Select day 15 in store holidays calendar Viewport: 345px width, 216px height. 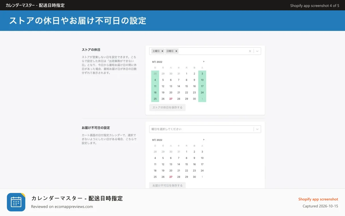(x=186, y=86)
